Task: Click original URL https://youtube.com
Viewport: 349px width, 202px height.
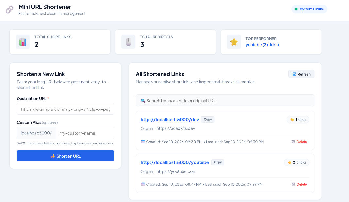Action: tap(176, 171)
